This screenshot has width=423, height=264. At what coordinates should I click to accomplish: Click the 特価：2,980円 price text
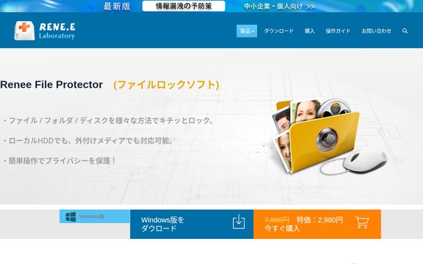pos(320,220)
